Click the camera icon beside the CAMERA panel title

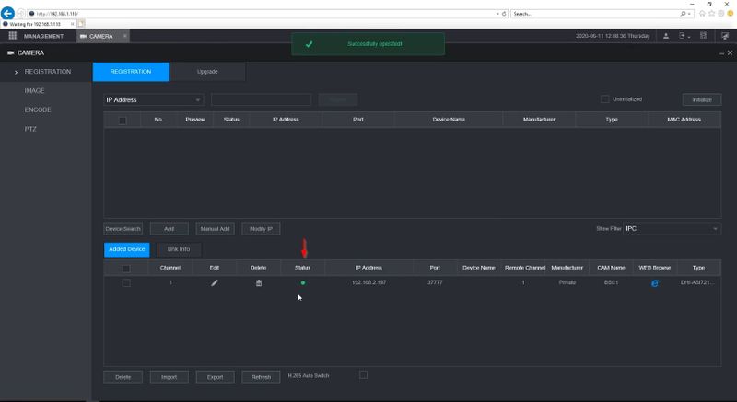point(10,53)
